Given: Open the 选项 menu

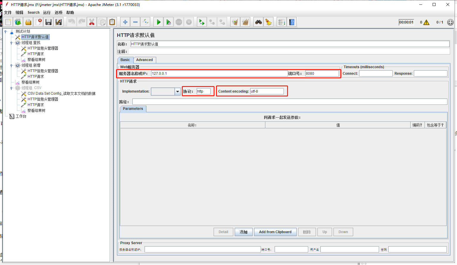Looking at the screenshot, I should click(59, 13).
